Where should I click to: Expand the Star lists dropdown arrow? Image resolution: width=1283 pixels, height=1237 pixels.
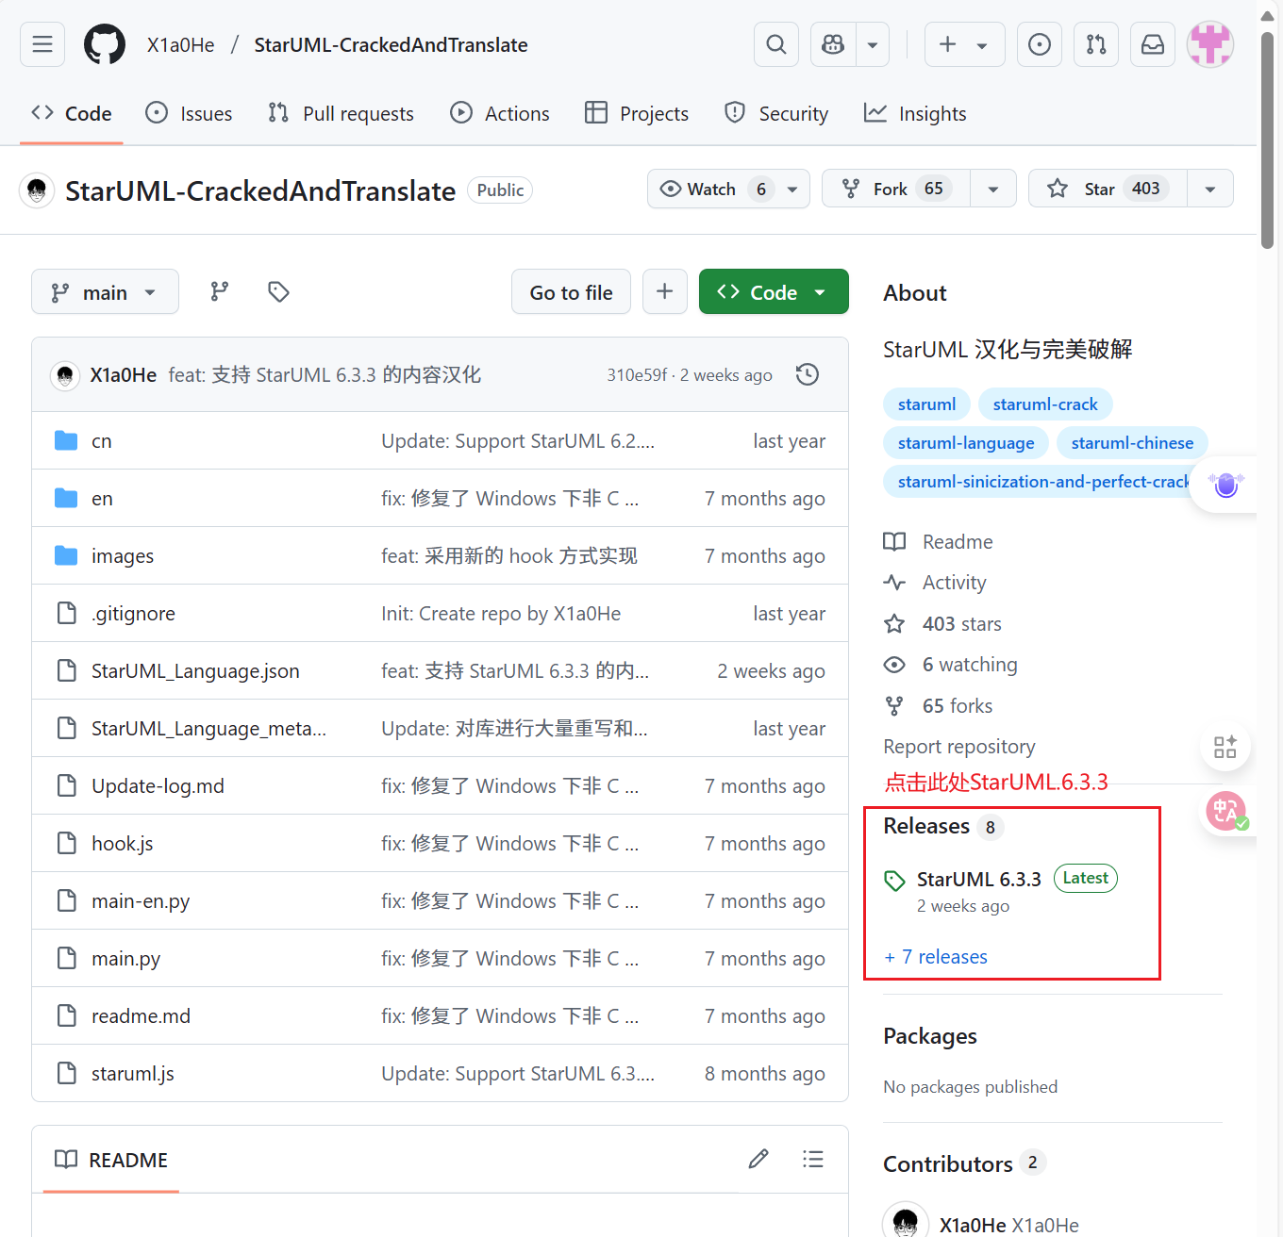click(x=1210, y=189)
